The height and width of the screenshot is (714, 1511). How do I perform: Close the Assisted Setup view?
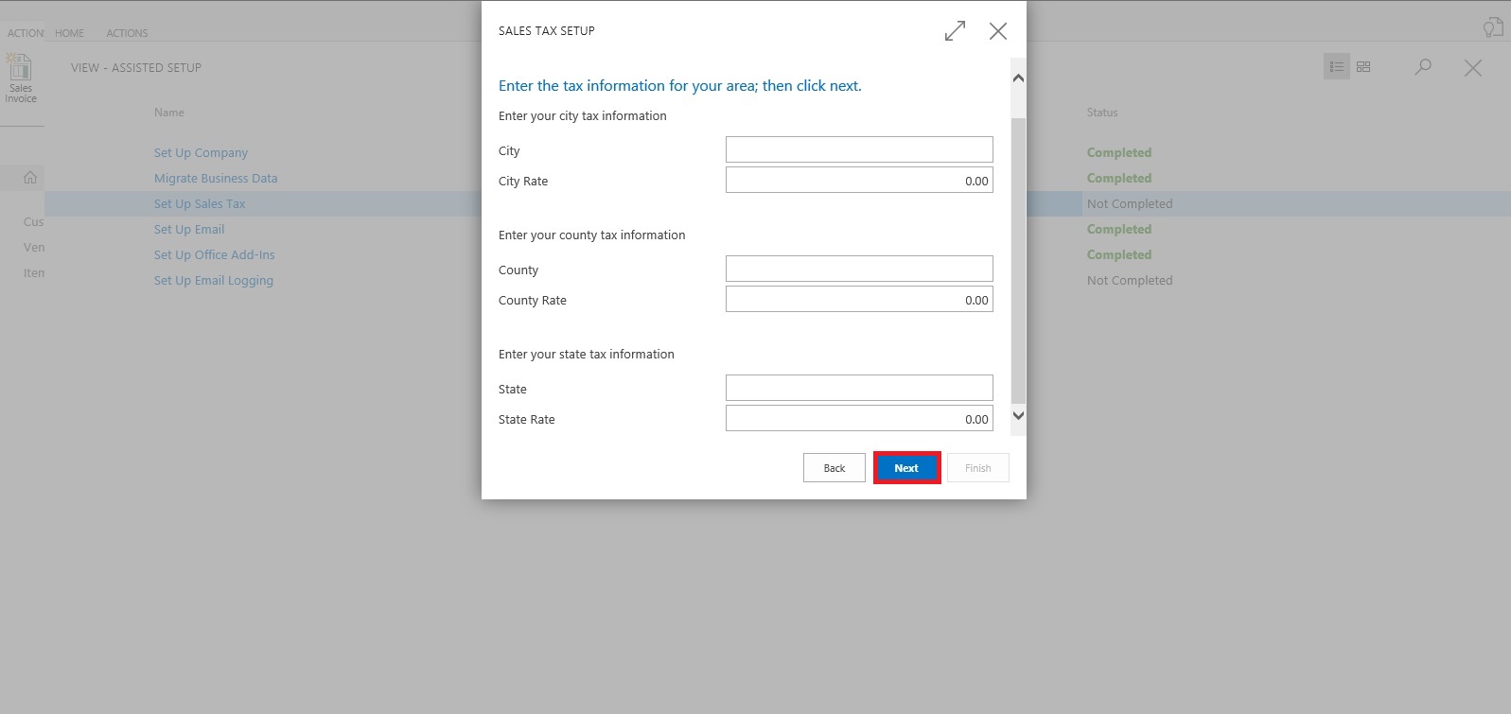pyautogui.click(x=1472, y=68)
